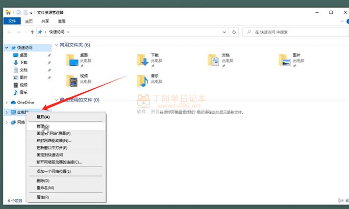
Task: Choose 在新窗口中打开(E) in context menu
Action: coord(66,148)
